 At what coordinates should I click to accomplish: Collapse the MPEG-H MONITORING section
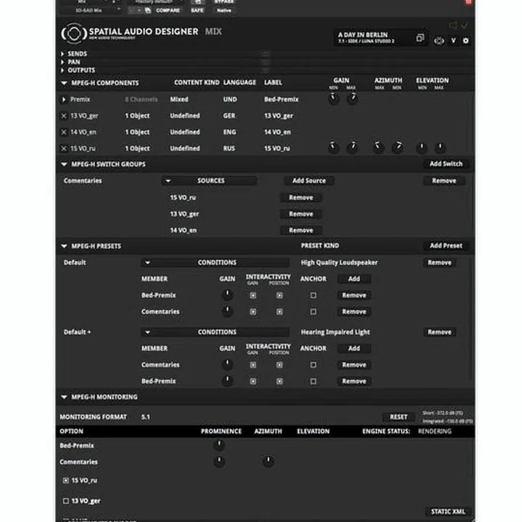coord(64,397)
